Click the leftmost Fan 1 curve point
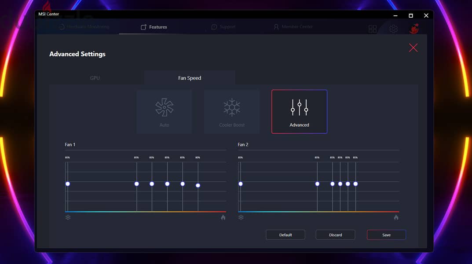The height and width of the screenshot is (264, 472). [68, 184]
